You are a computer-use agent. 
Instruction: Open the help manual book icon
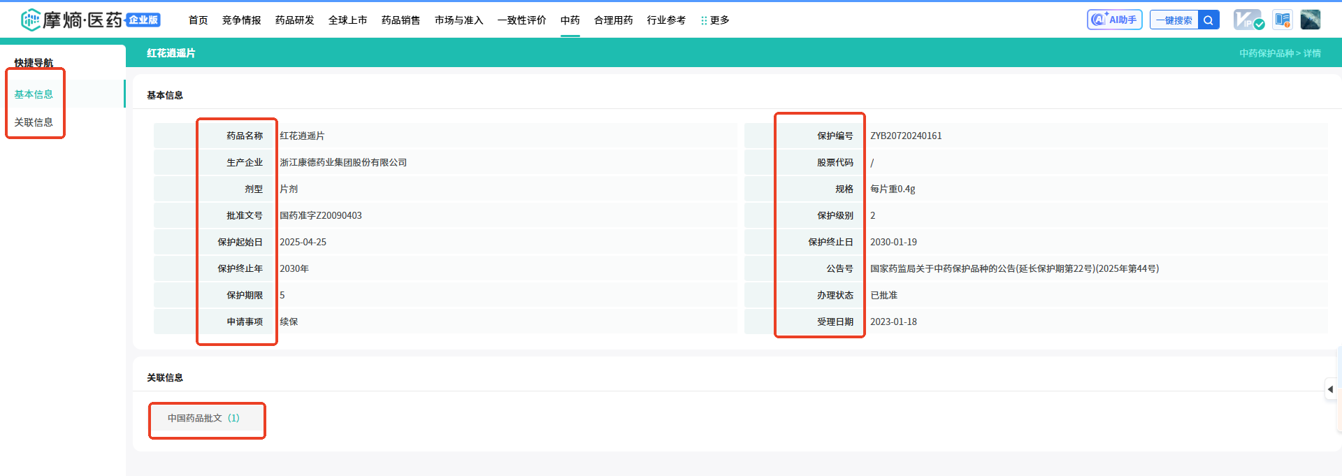1282,20
